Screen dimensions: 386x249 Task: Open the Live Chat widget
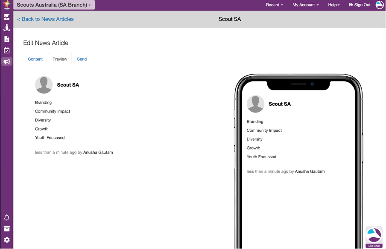tap(374, 237)
